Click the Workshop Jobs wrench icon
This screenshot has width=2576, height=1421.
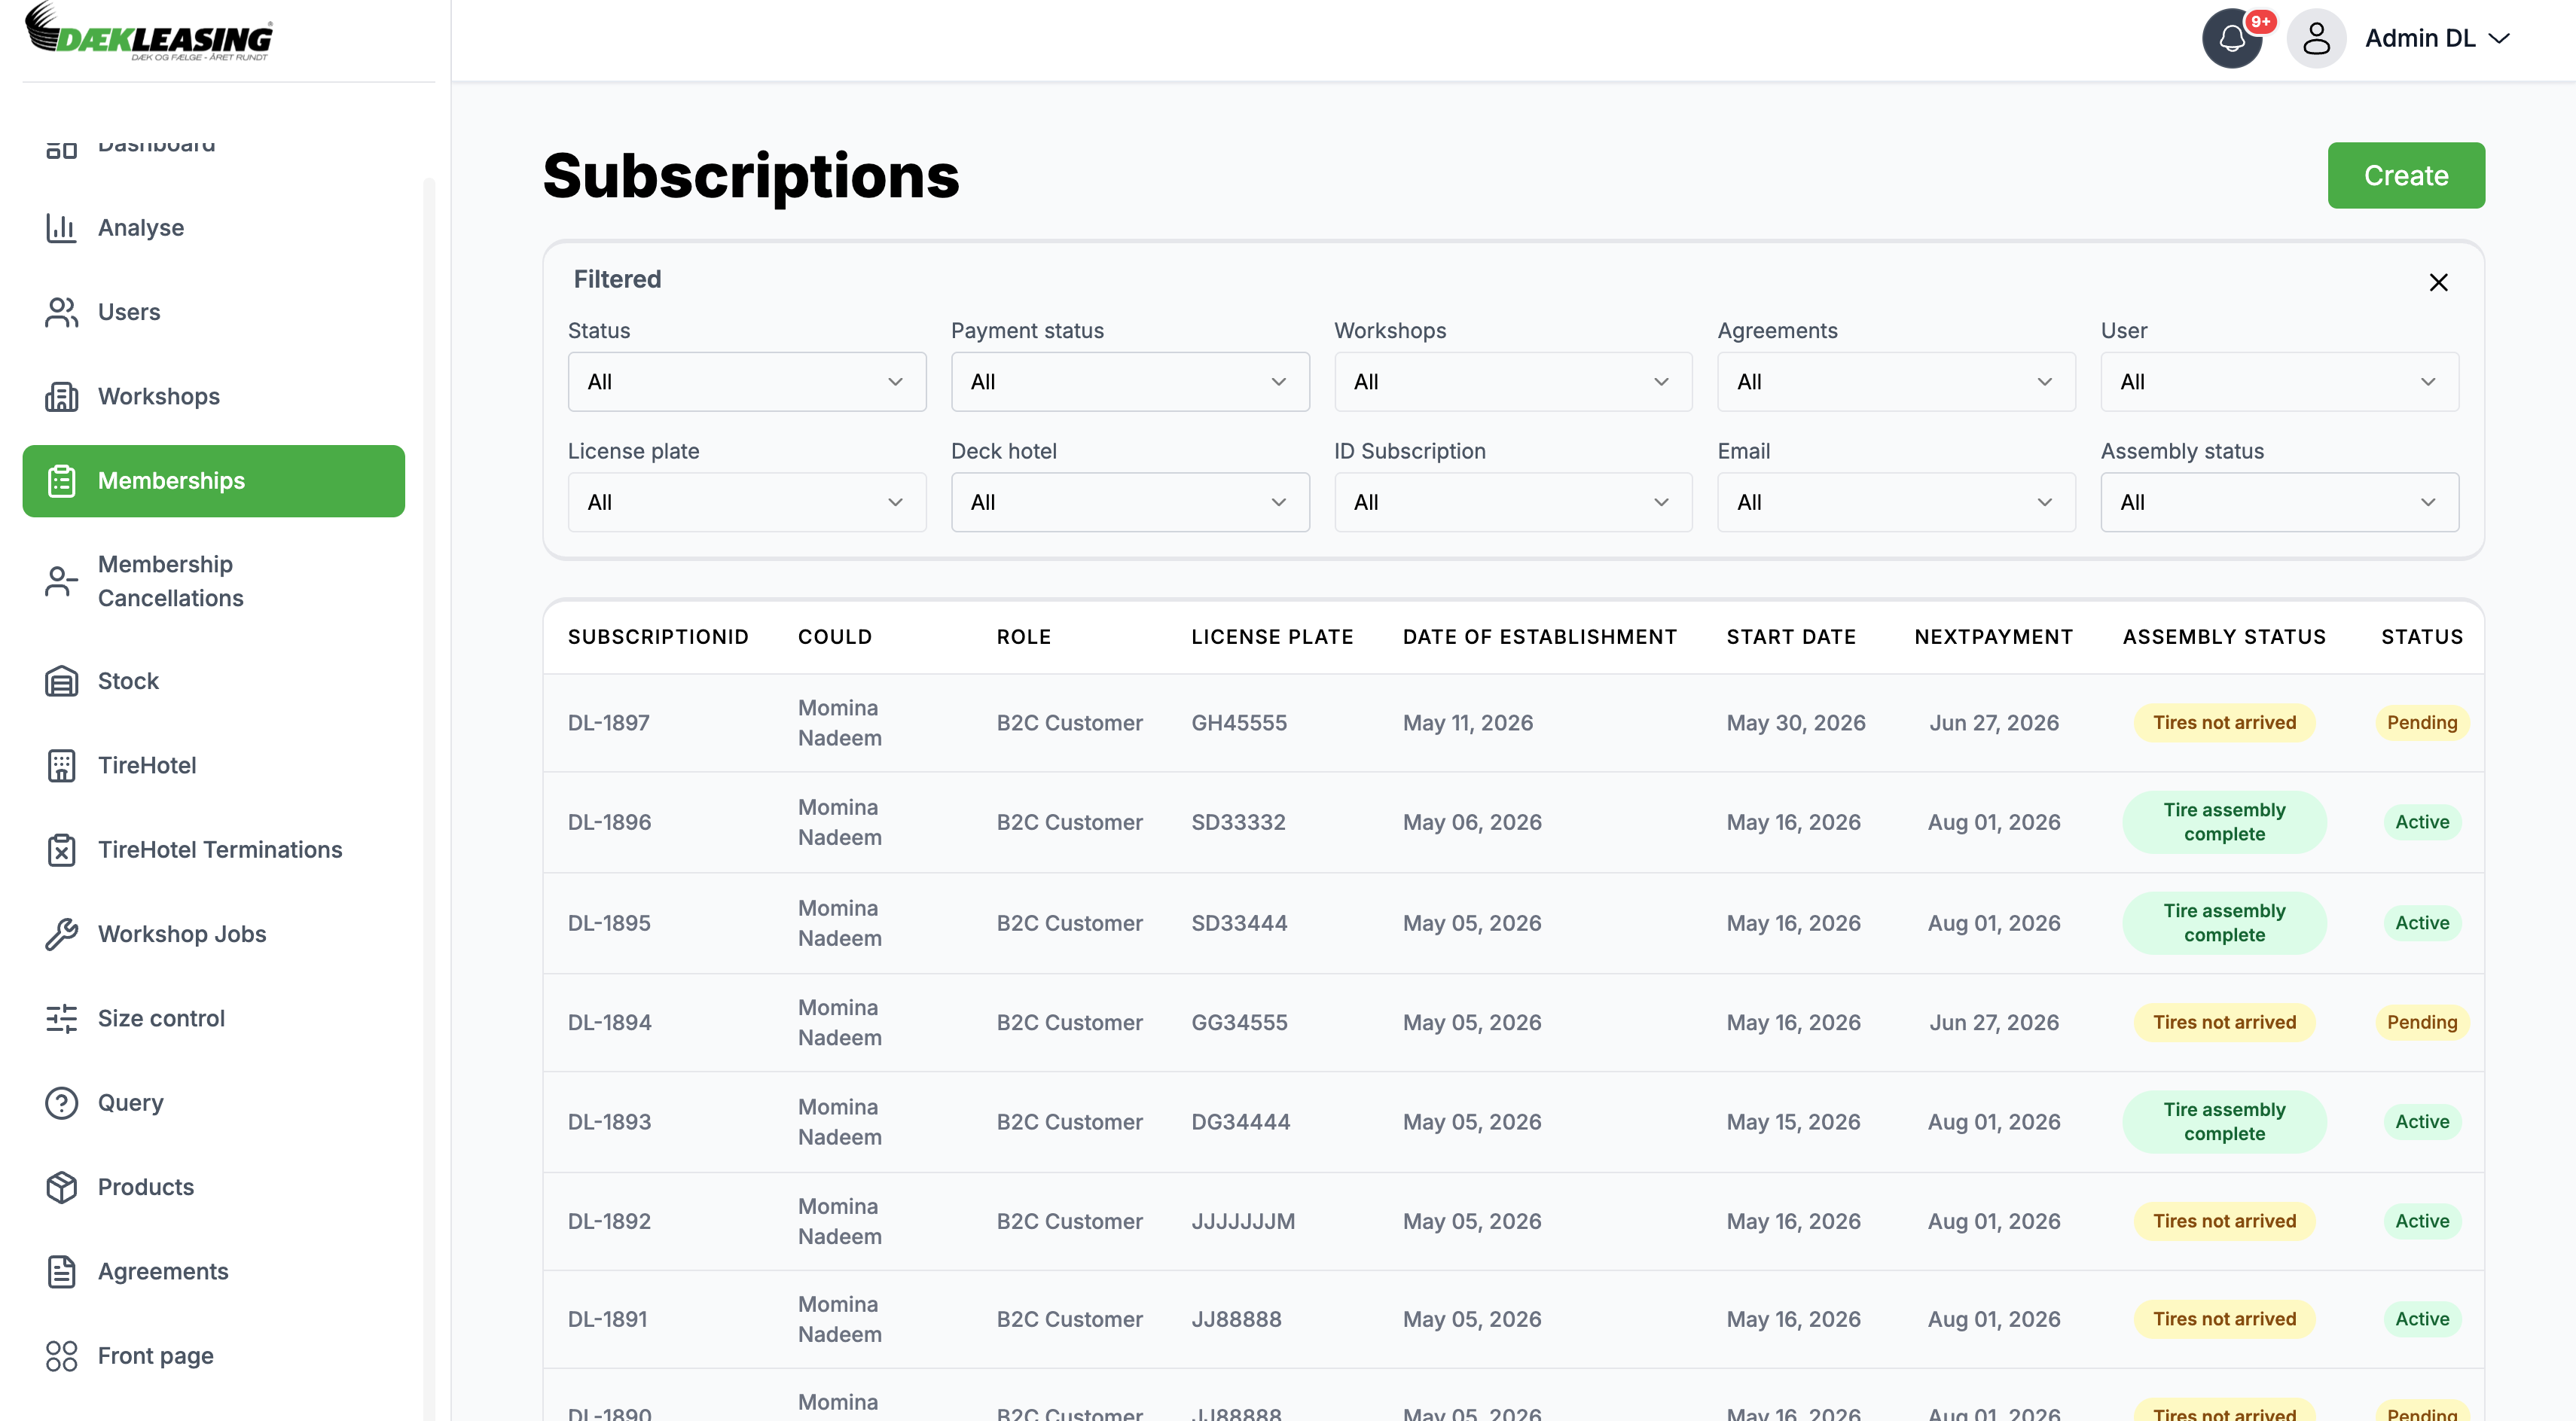61,934
